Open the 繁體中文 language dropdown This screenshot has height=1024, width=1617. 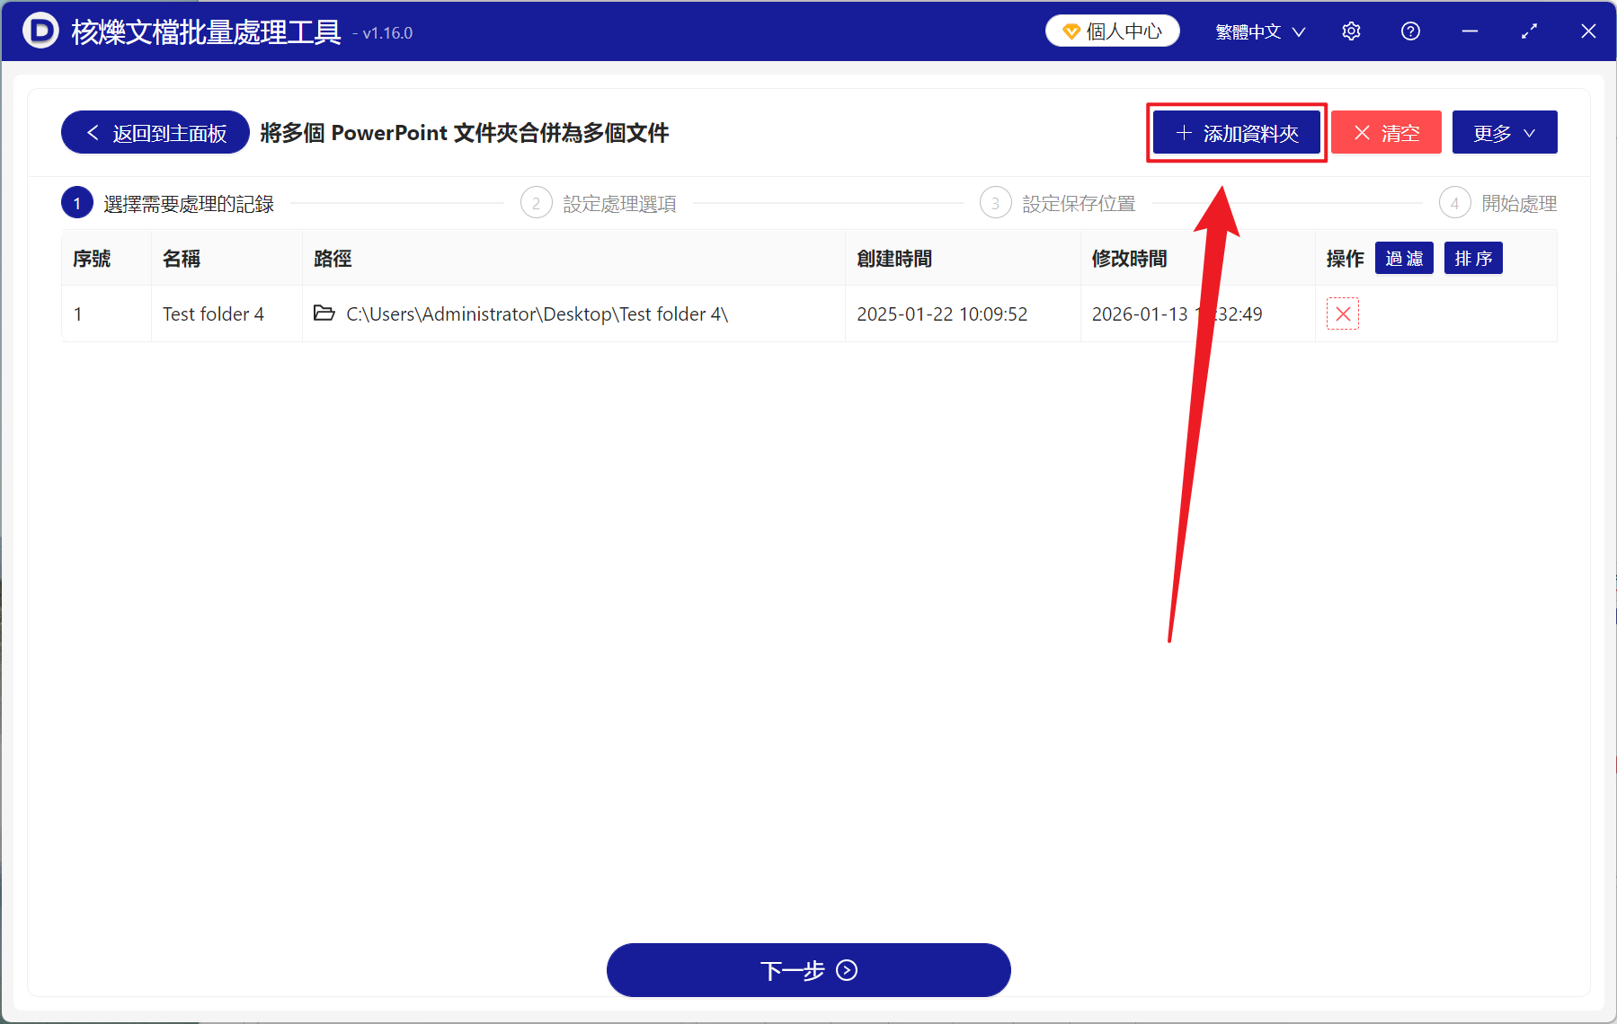pyautogui.click(x=1258, y=31)
